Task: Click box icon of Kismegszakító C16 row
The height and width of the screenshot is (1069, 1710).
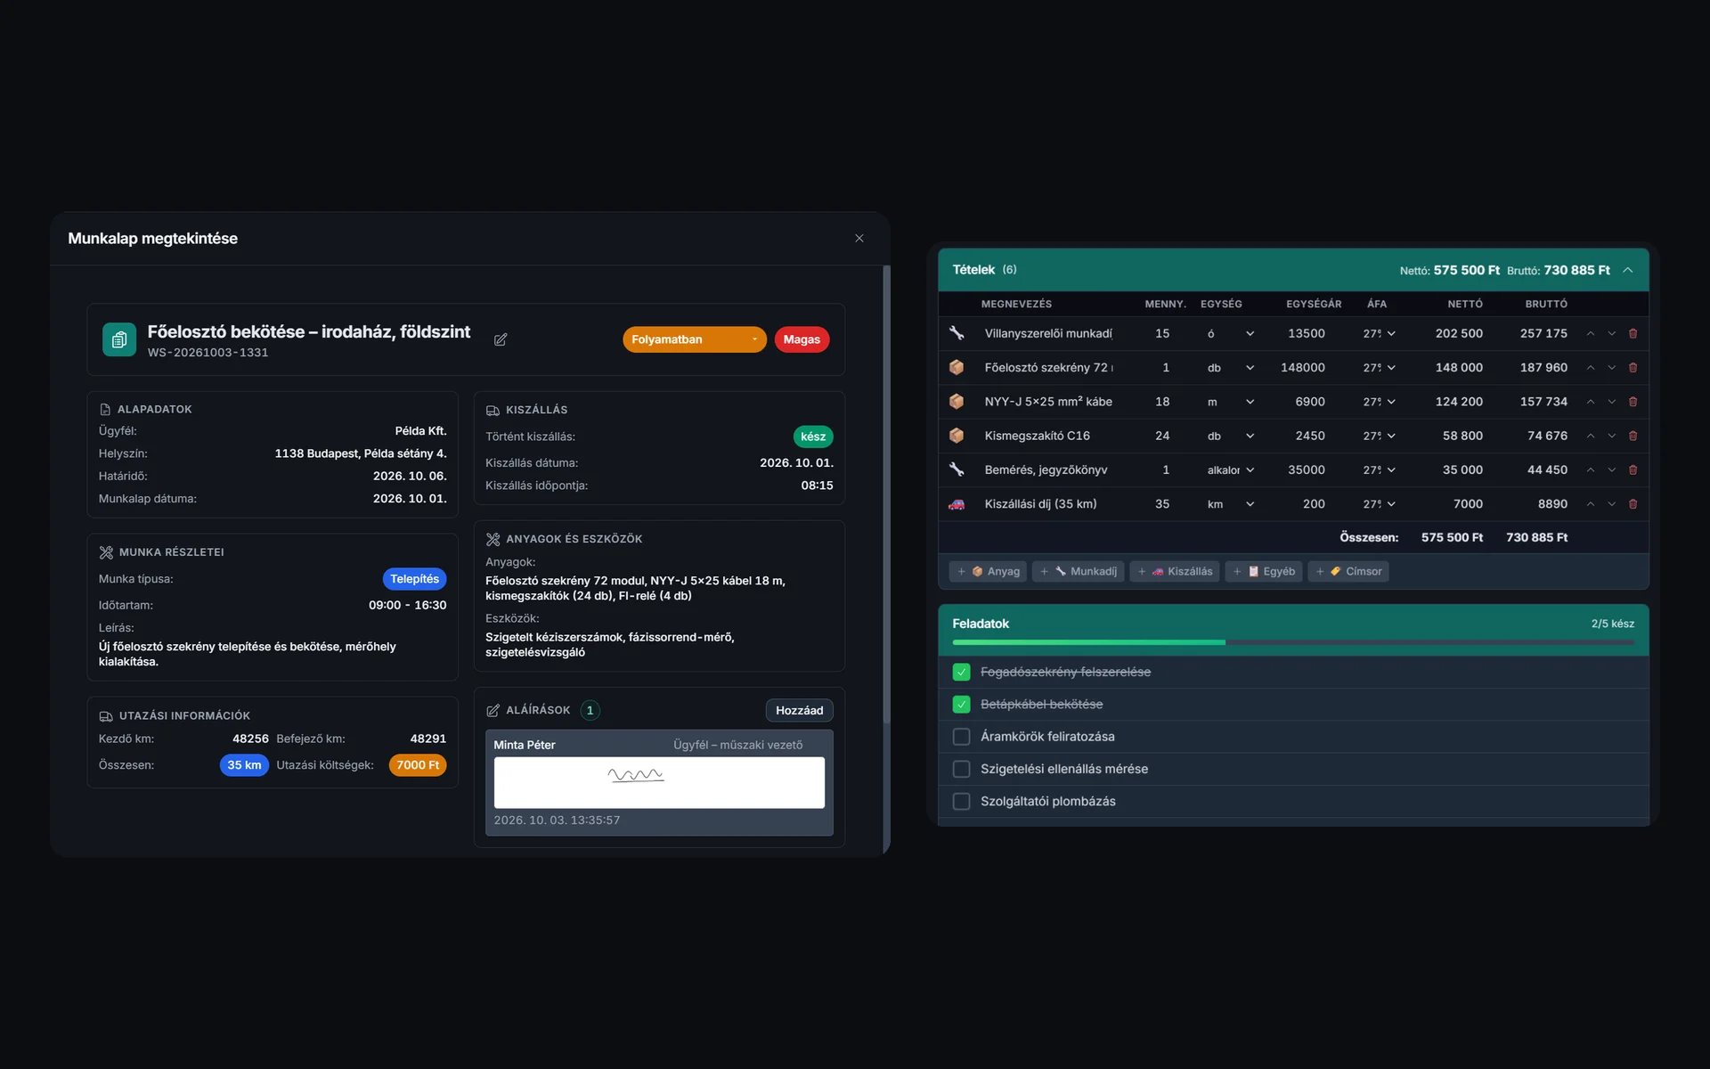Action: tap(957, 436)
